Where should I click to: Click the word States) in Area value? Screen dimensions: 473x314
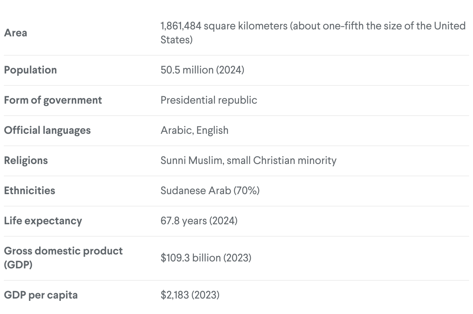[x=176, y=40]
